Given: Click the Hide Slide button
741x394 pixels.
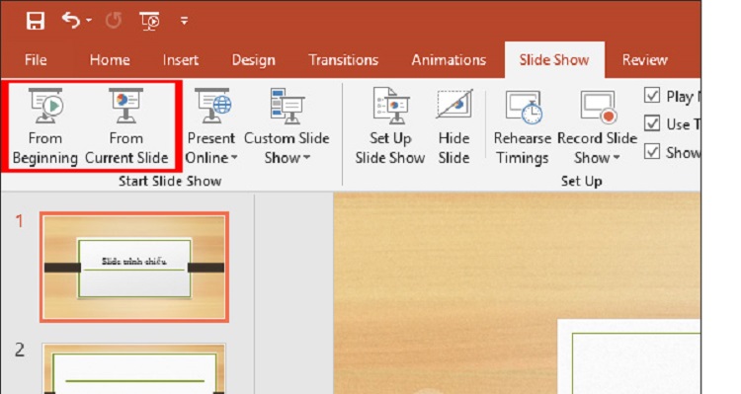Looking at the screenshot, I should [x=453, y=126].
